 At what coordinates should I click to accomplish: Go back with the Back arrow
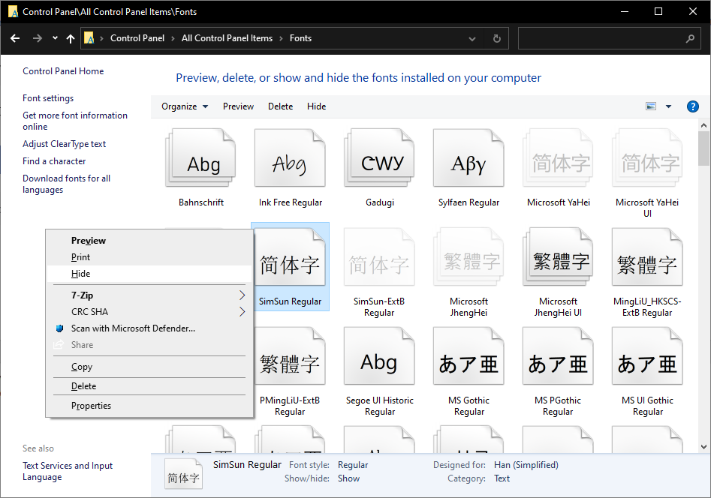click(x=15, y=38)
